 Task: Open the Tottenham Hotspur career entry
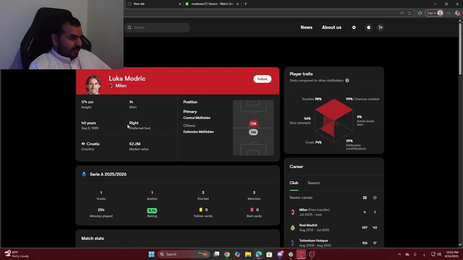pos(334,243)
